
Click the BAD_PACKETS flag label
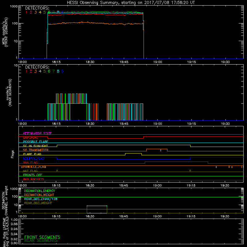34,179
